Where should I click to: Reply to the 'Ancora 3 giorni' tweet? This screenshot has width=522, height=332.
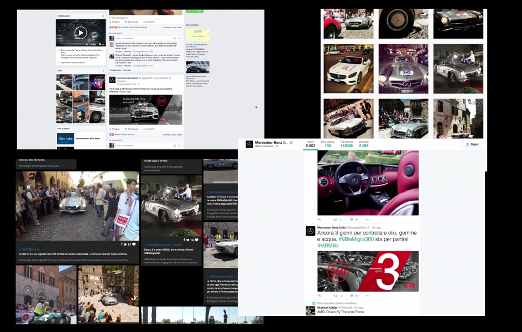[x=319, y=295]
